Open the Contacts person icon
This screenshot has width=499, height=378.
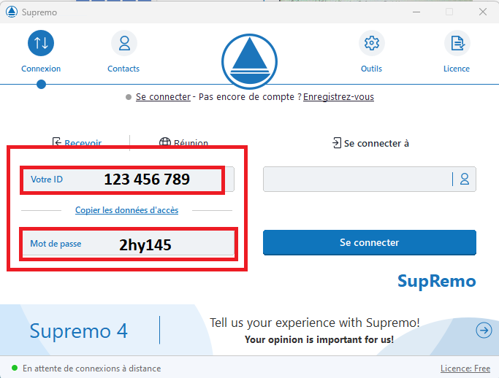tap(123, 43)
